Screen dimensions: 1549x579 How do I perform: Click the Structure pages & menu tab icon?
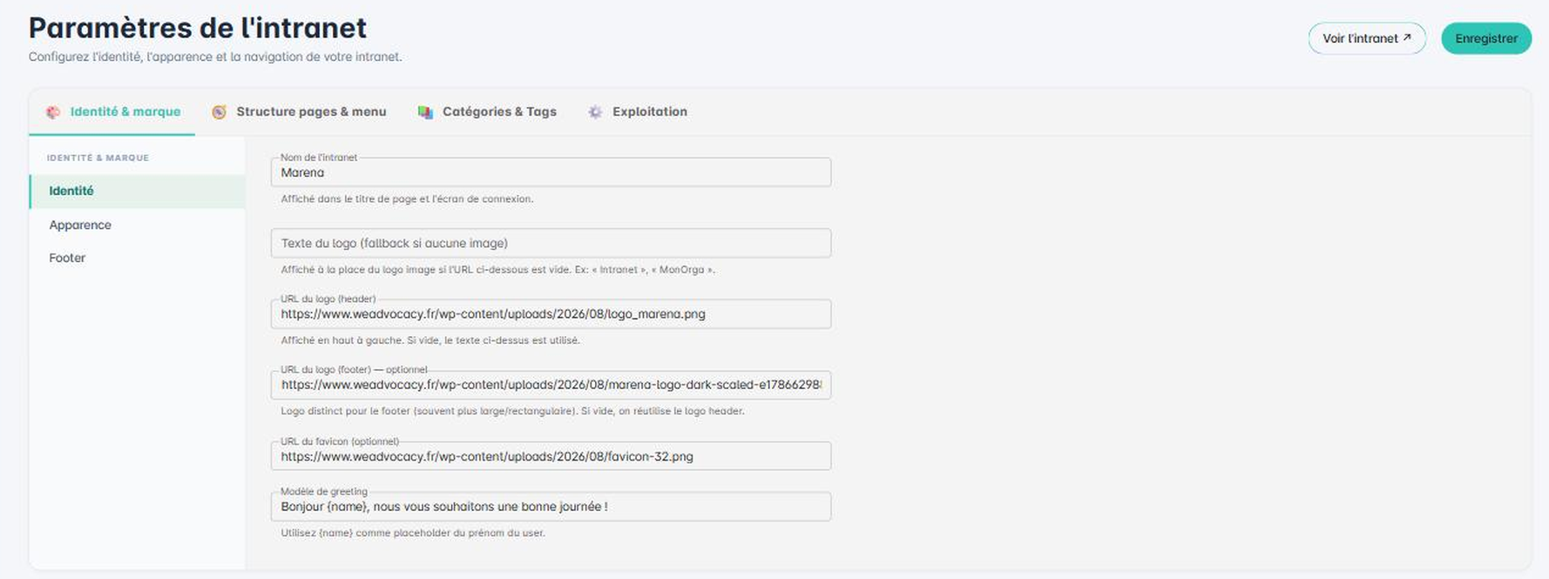point(220,112)
